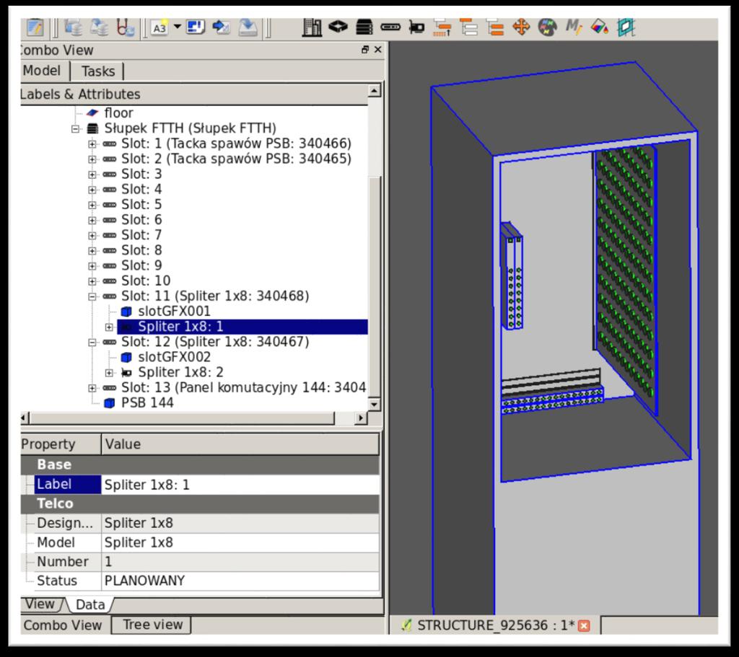Click the Number value 1

pyautogui.click(x=240, y=561)
